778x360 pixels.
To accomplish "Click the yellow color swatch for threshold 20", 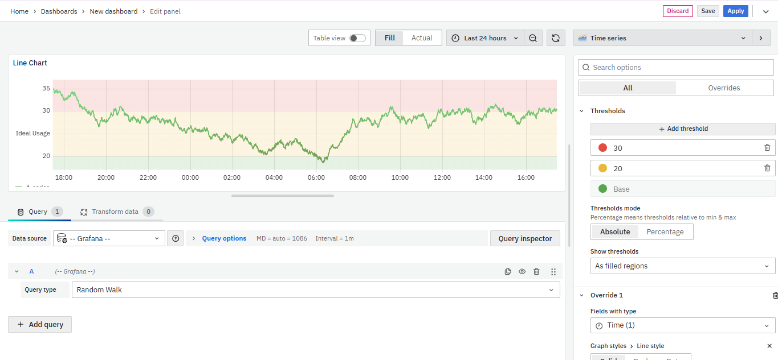I will (x=602, y=168).
